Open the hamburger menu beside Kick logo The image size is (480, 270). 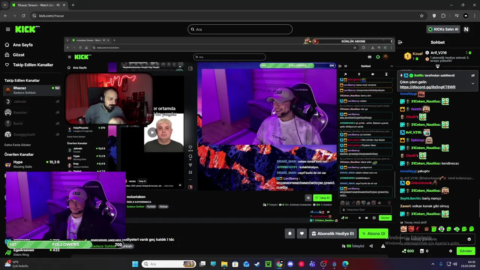click(x=8, y=29)
